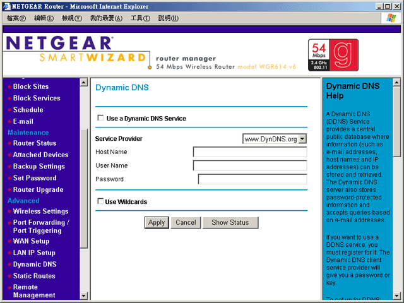Open the Set Password page
404x303 pixels.
pyautogui.click(x=35, y=178)
